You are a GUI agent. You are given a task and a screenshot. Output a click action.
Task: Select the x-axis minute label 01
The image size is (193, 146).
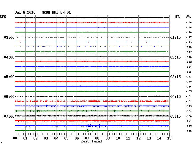click(x=25, y=138)
